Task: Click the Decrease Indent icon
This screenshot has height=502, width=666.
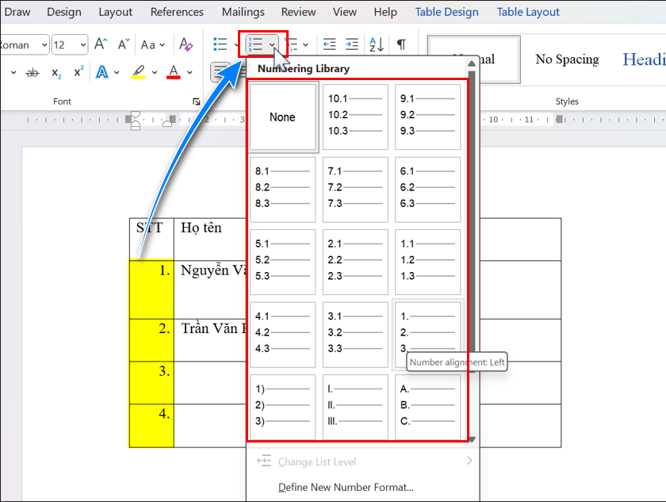Action: pyautogui.click(x=329, y=45)
